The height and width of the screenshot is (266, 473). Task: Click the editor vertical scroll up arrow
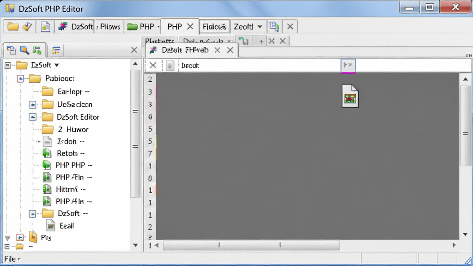466,79
